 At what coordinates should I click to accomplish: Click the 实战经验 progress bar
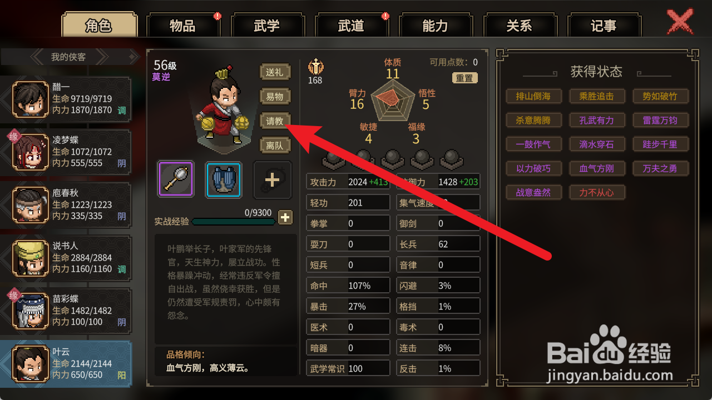click(233, 221)
